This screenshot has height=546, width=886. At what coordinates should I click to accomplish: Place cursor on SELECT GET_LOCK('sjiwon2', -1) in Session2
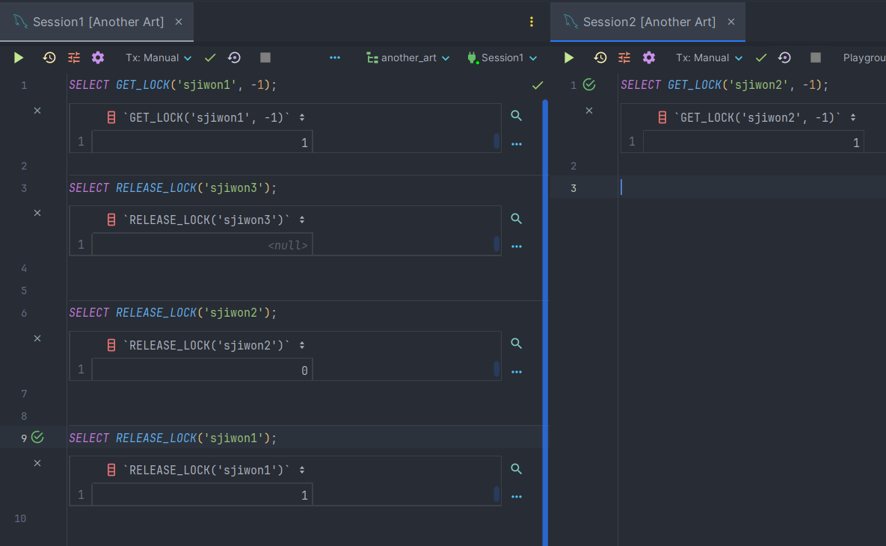[725, 85]
